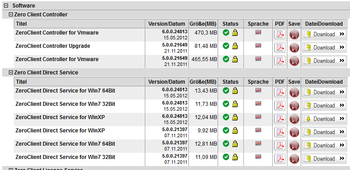Download ZeroClient Controller Upgrade
Image resolution: width=350 pixels, height=170 pixels.
tap(324, 48)
